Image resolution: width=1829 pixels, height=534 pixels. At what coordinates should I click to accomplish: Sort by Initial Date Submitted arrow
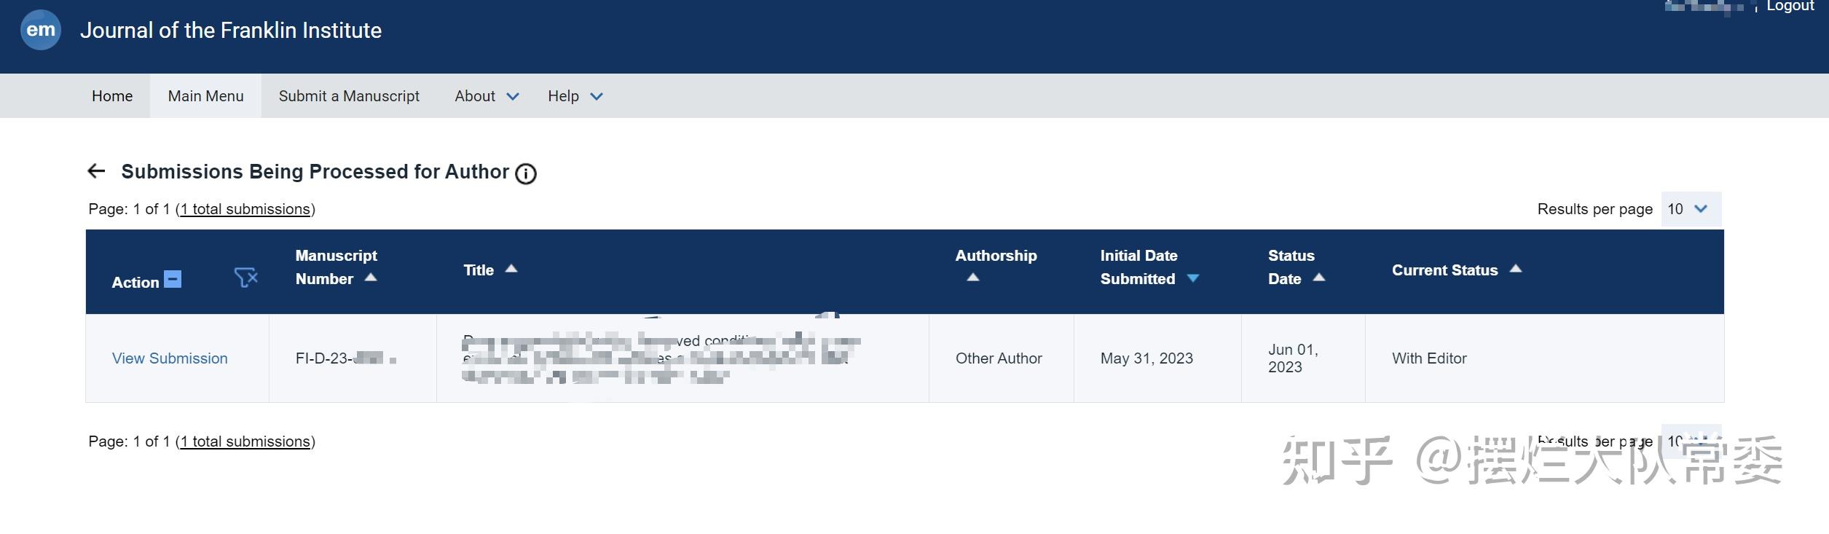1193,278
